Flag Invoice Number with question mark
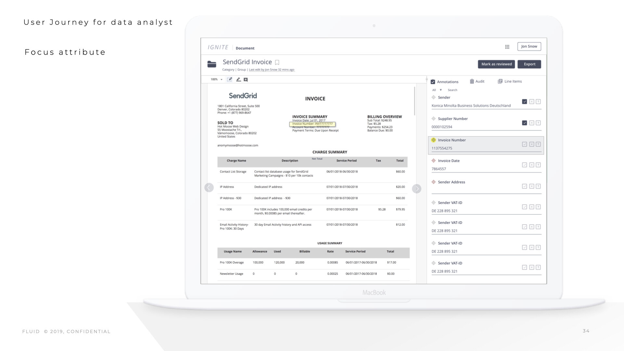This screenshot has height=351, width=624. tap(538, 144)
